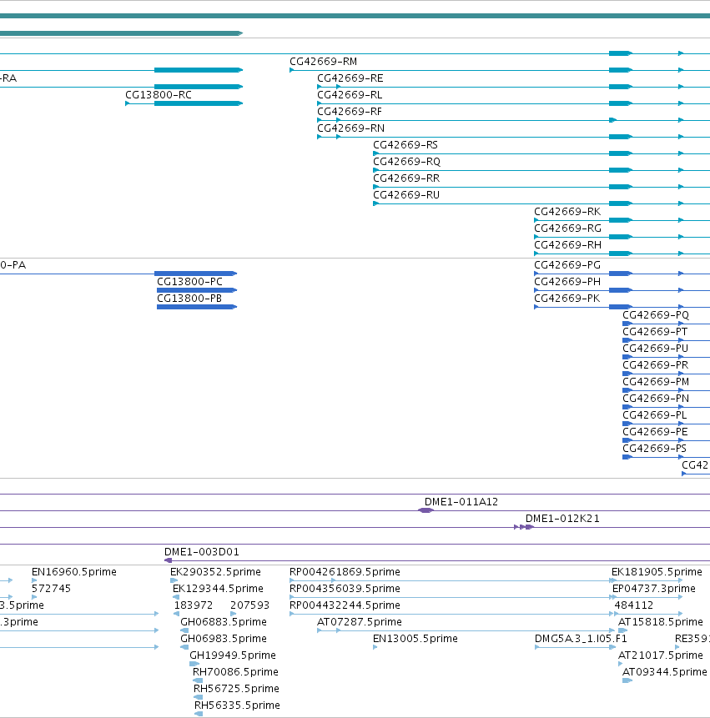Image resolution: width=710 pixels, height=718 pixels.
Task: Select the CG42669-RG transcript label
Action: pyautogui.click(x=567, y=228)
